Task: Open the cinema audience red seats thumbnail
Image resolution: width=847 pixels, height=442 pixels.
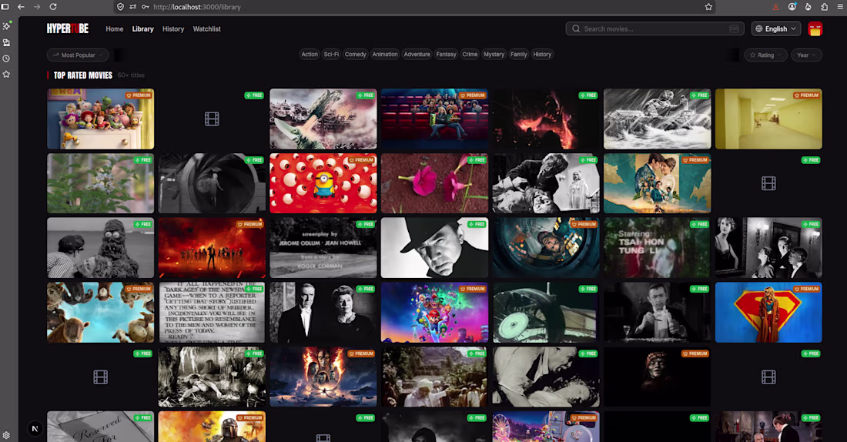Action: 434,119
